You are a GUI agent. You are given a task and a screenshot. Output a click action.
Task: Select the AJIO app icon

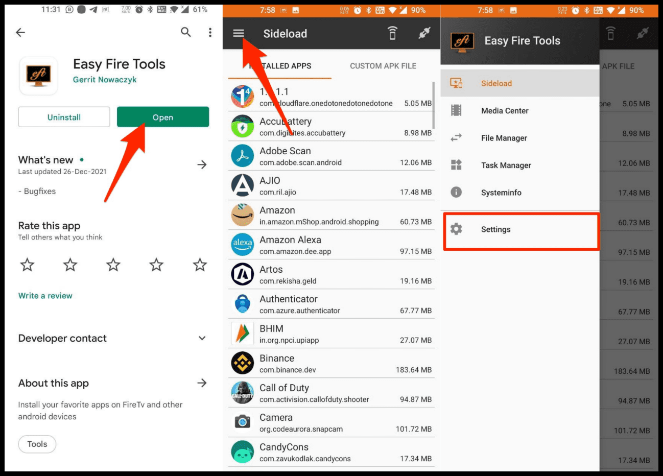pyautogui.click(x=243, y=186)
